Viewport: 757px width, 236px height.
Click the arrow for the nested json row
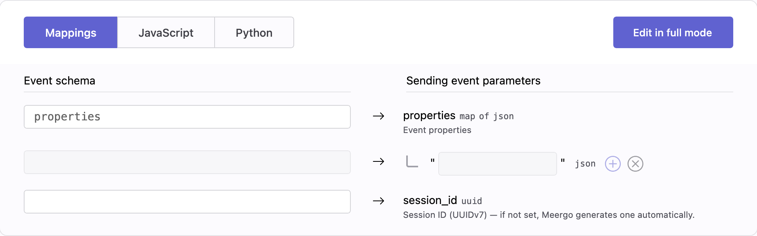(x=378, y=162)
